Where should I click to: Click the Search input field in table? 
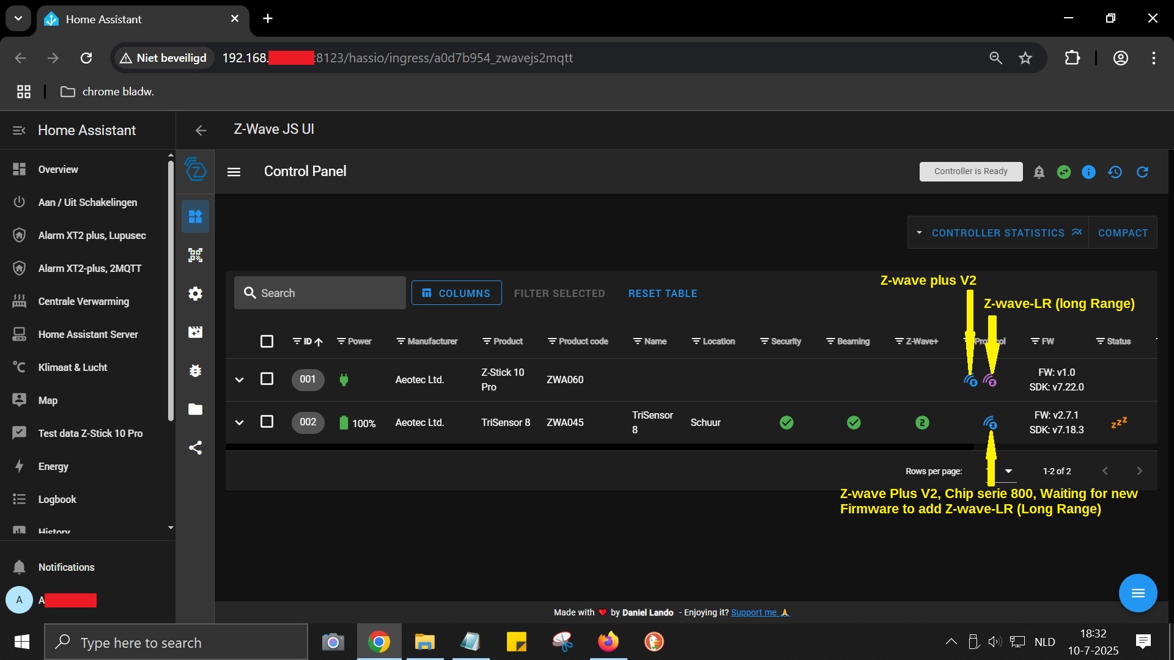(320, 293)
